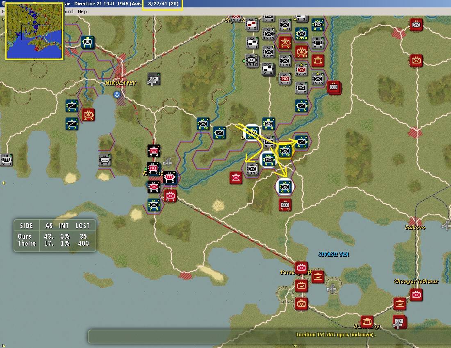451x348 pixels.
Task: Select blue X 4-5 brigade beside 8-10 division
Action: tap(219, 133)
